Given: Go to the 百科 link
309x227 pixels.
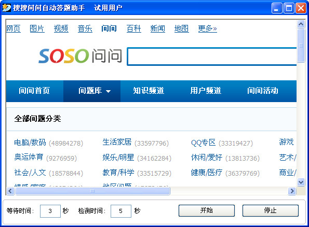Looking at the screenshot, I should [134, 29].
